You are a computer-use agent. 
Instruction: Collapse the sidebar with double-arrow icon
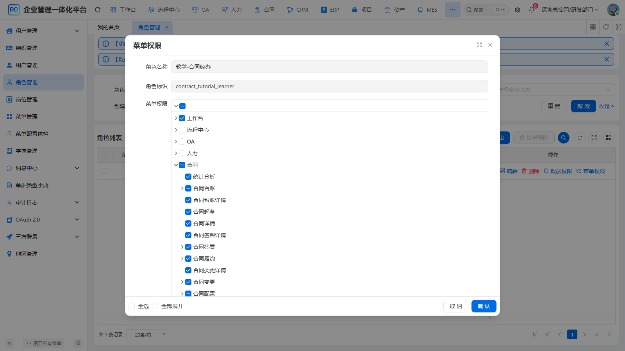click(9, 343)
